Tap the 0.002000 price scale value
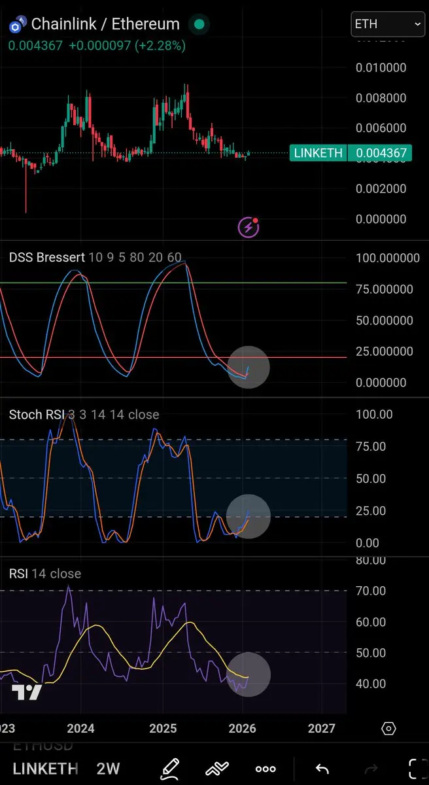Screen dimensions: 429x785 click(381, 188)
